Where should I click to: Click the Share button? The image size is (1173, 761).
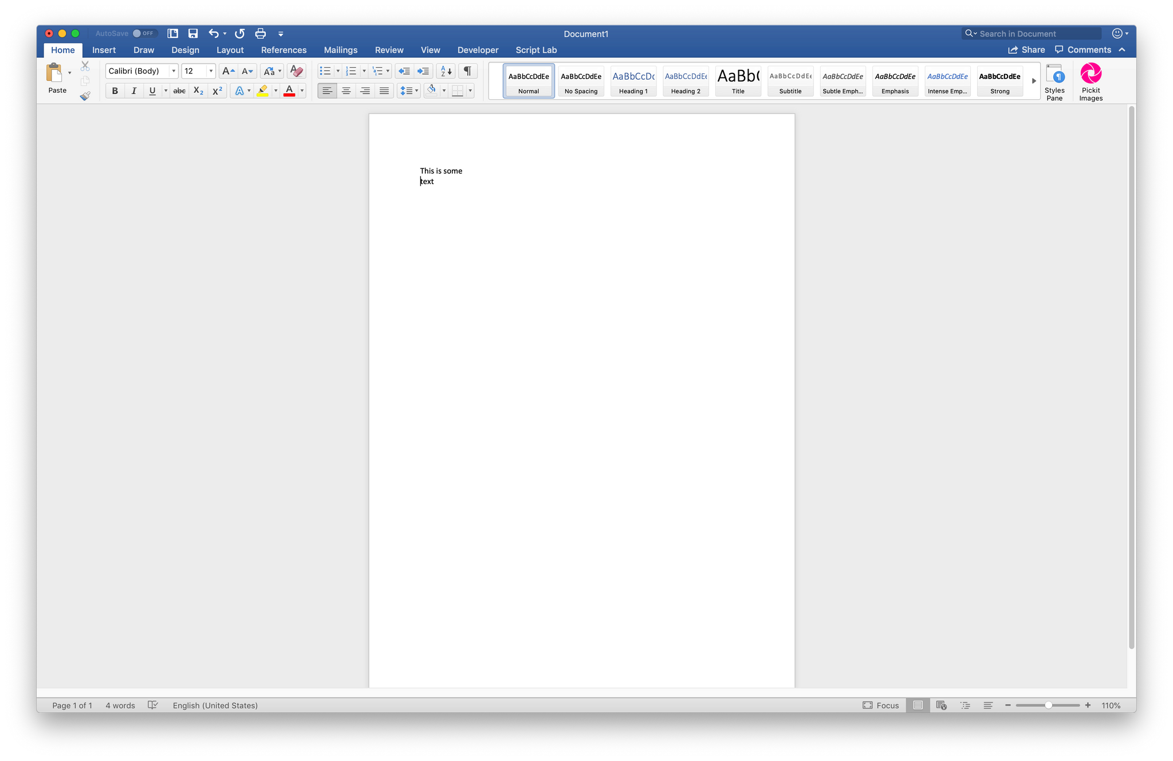(1026, 50)
